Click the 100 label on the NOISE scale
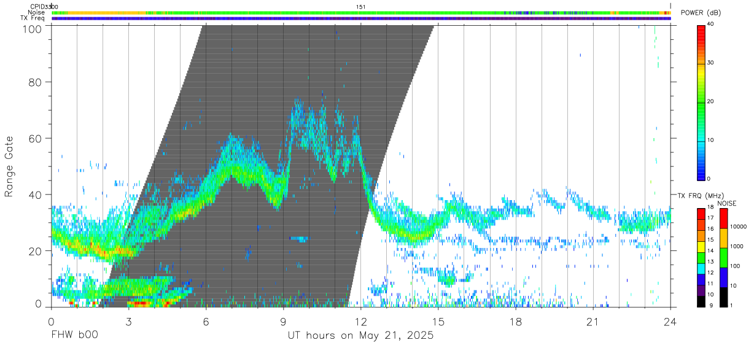This screenshot has width=754, height=348. click(736, 266)
